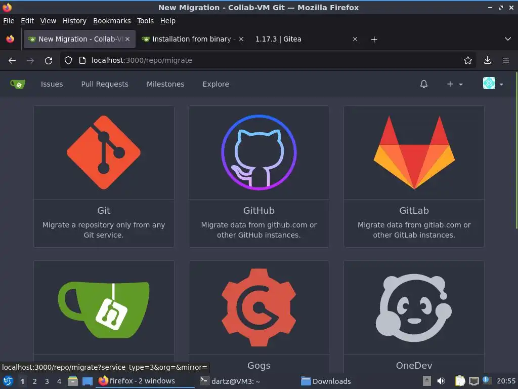Open the taskbar clipboard manager icon
The height and width of the screenshot is (389, 518).
(x=460, y=381)
